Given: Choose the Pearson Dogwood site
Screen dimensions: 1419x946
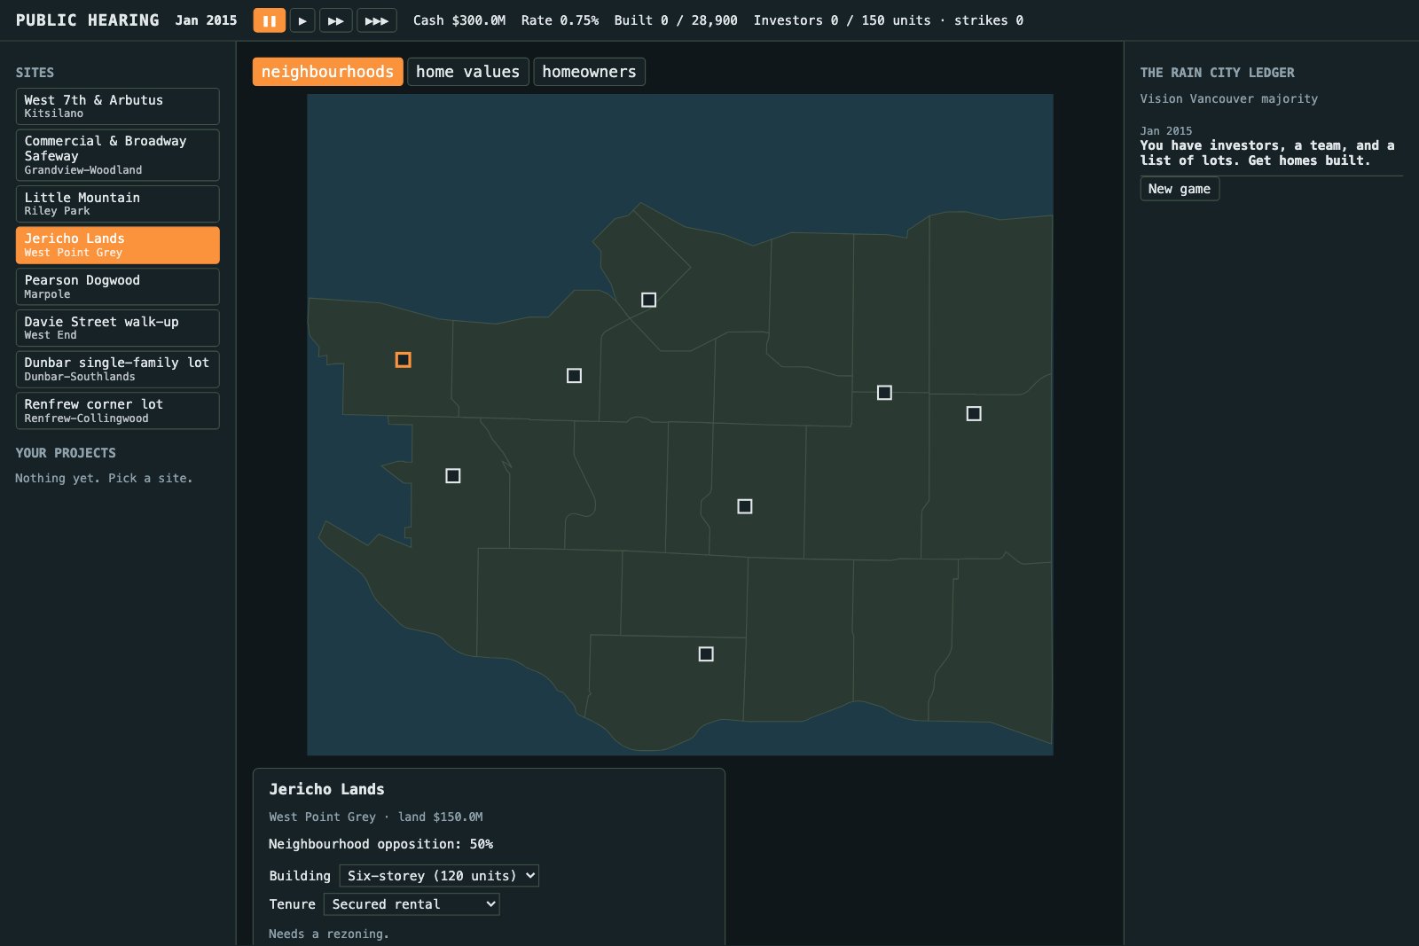Looking at the screenshot, I should point(117,286).
